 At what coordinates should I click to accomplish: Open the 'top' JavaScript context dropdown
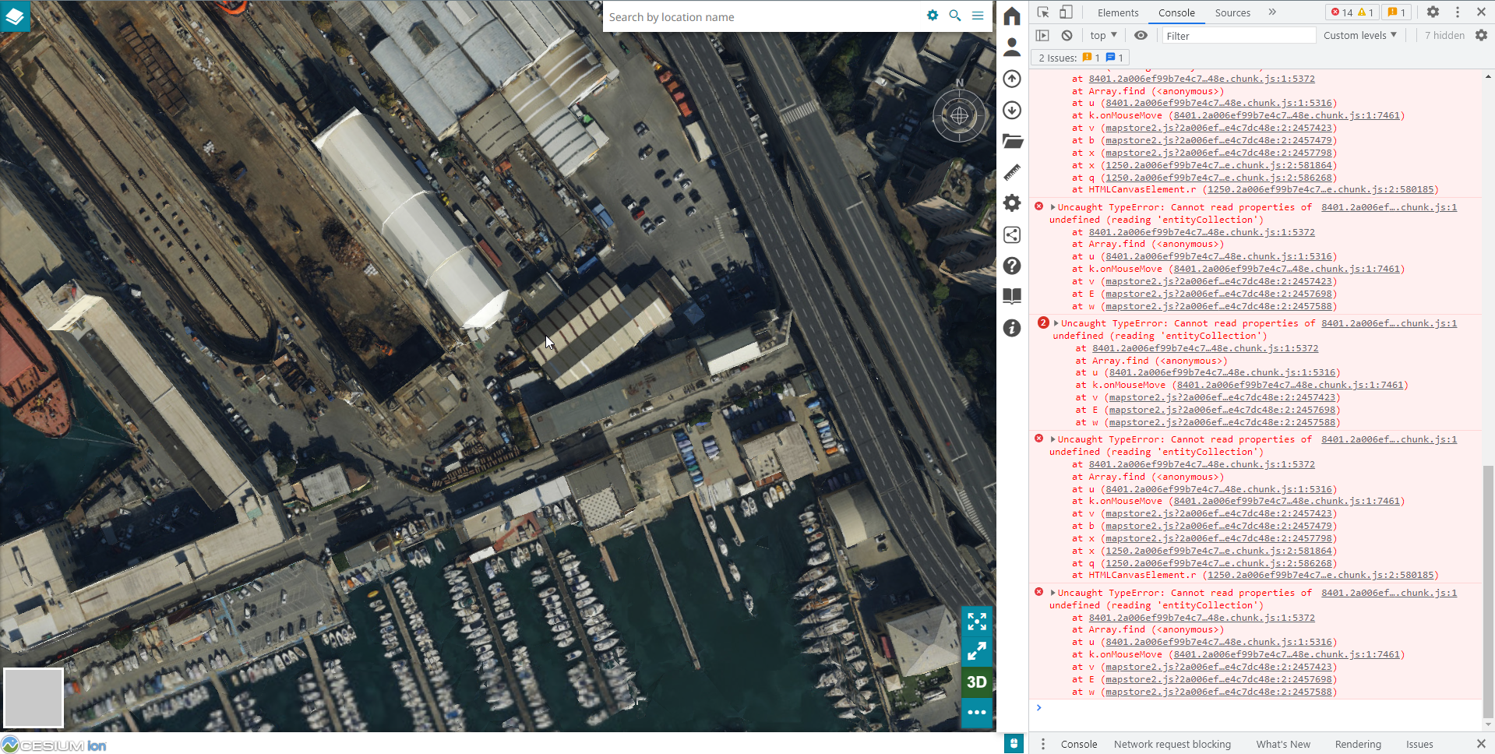(x=1103, y=35)
